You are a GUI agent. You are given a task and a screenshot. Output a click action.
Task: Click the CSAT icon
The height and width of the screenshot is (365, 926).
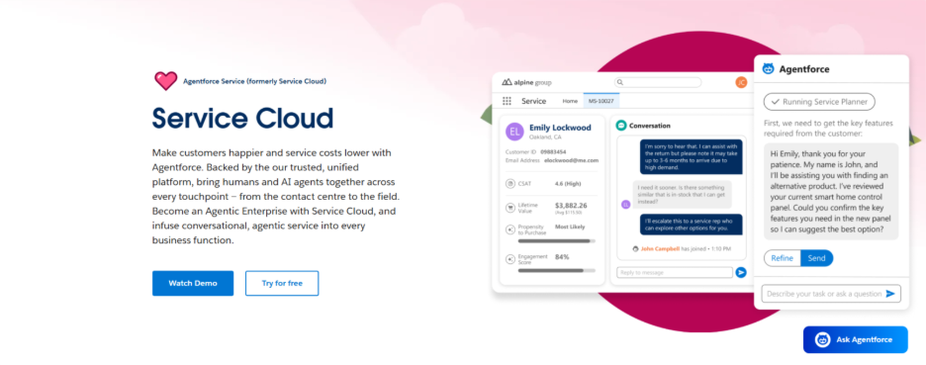(510, 184)
